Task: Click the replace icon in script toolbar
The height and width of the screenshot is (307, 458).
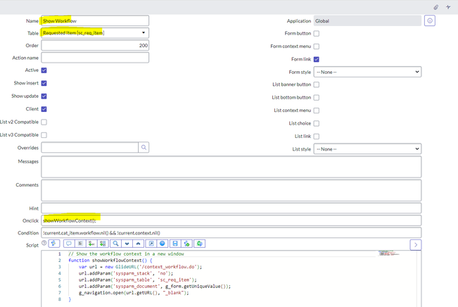Action: click(x=91, y=244)
